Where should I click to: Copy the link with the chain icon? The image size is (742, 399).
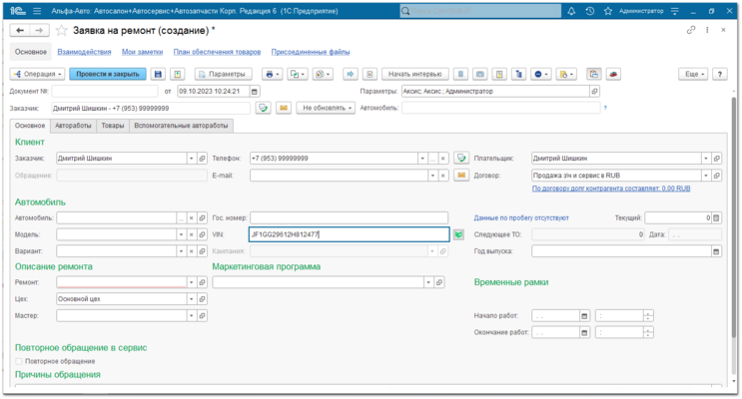[x=691, y=30]
